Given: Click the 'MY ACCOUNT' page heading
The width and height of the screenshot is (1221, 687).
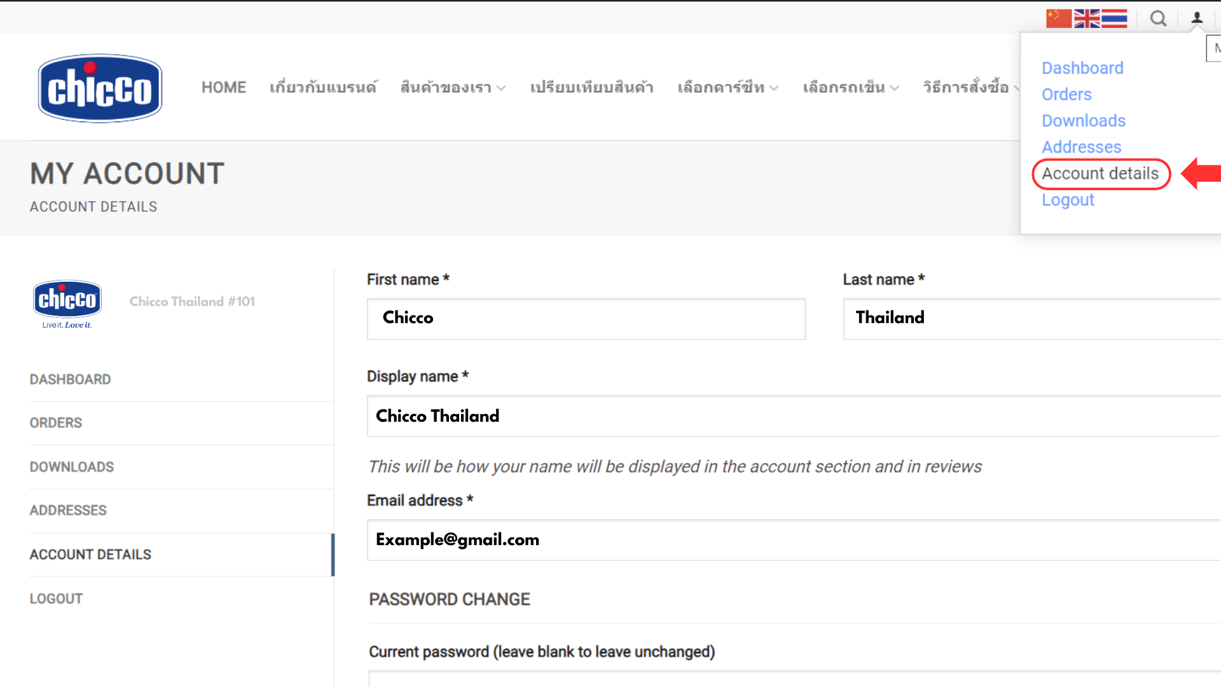Looking at the screenshot, I should click(x=127, y=174).
